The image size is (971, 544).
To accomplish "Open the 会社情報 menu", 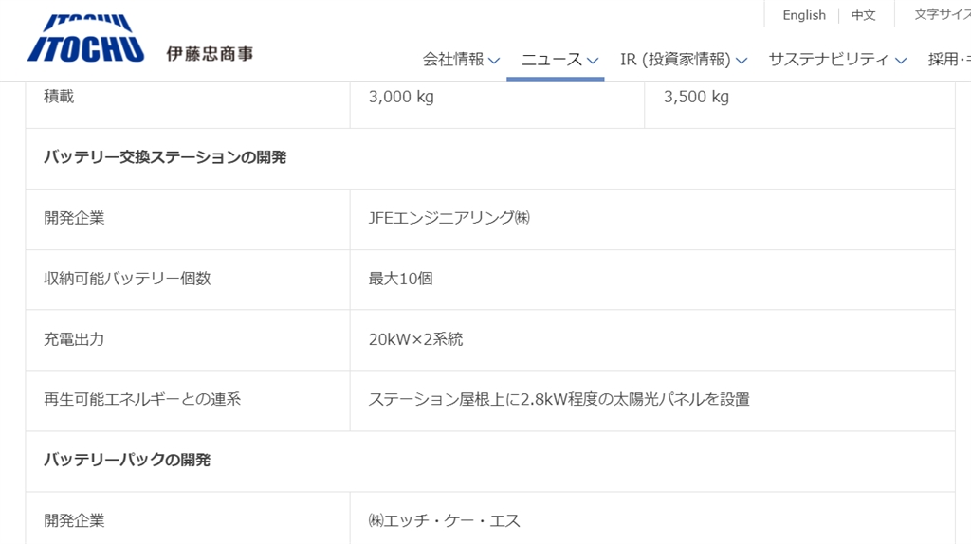I will click(x=453, y=60).
